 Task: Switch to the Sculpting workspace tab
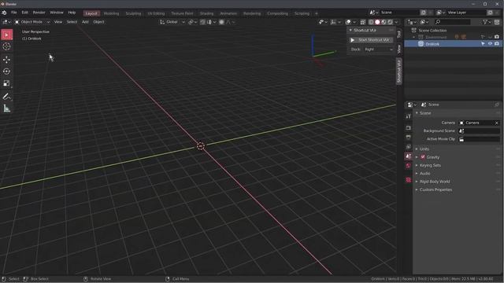click(133, 13)
